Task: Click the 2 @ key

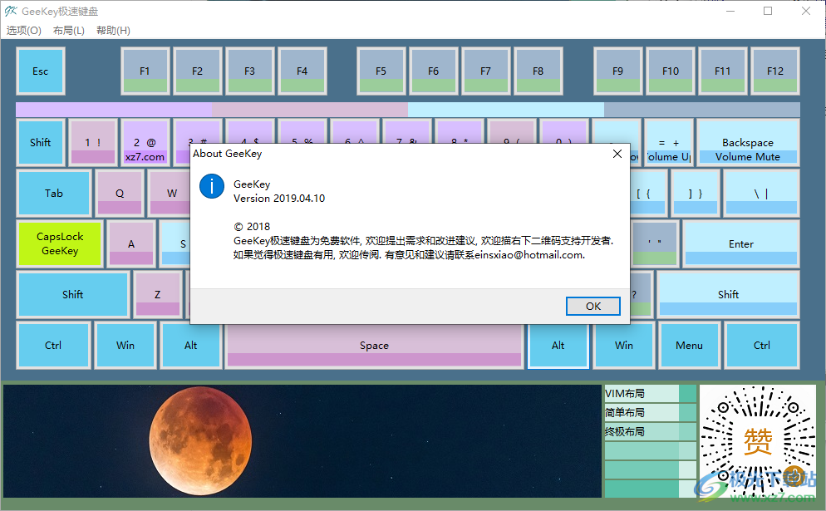Action: (x=145, y=142)
